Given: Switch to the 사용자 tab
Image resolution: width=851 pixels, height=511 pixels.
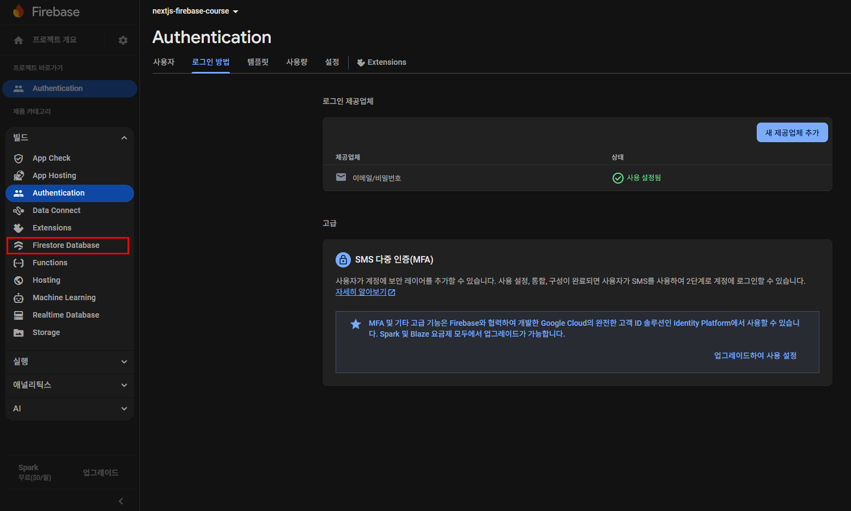Looking at the screenshot, I should [163, 62].
